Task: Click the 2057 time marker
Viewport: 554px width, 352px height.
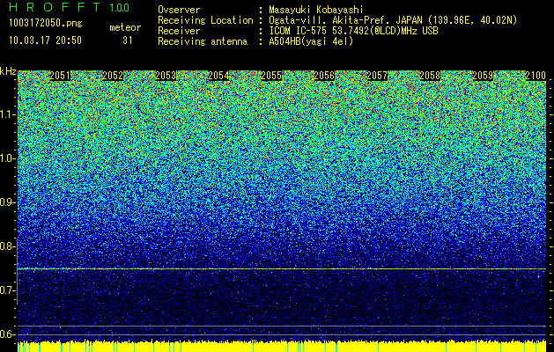Action: click(377, 76)
